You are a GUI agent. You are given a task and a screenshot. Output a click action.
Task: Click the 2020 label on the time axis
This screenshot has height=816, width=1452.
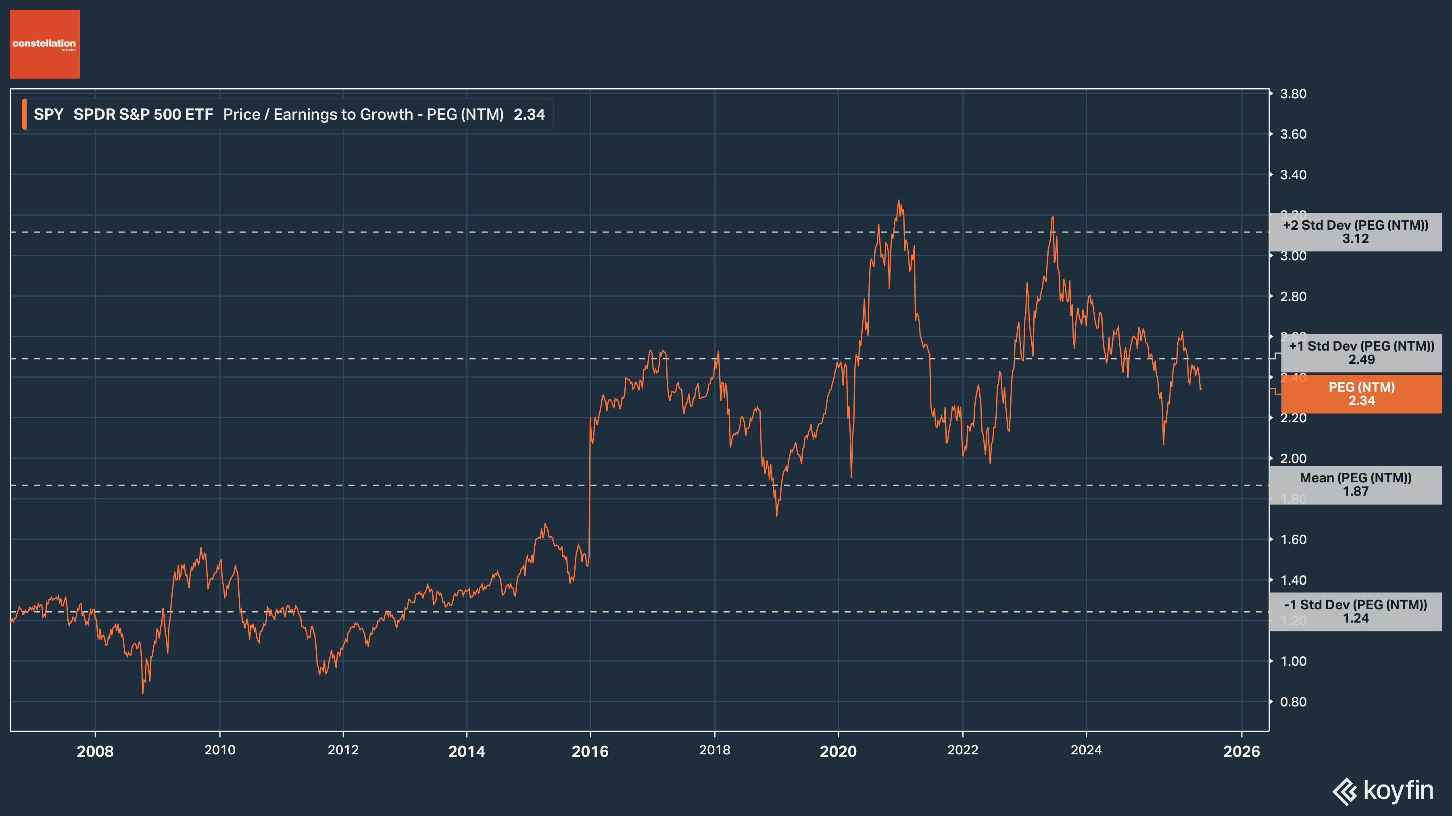838,751
